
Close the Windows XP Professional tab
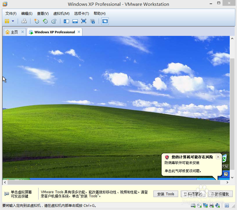[x=79, y=32]
